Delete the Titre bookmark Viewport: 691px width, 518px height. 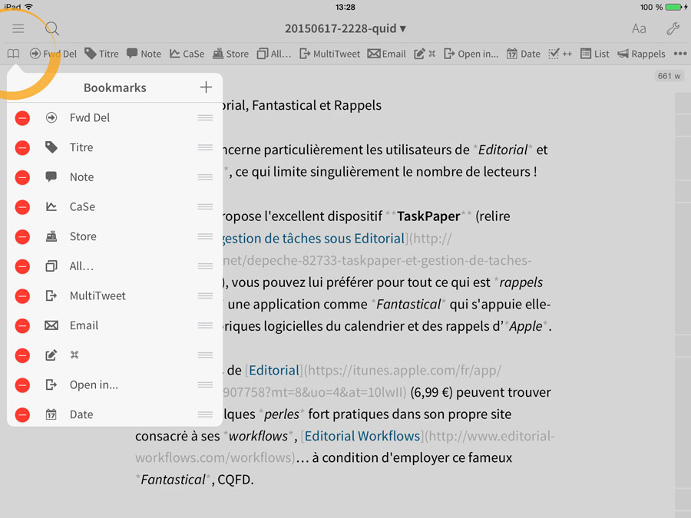pyautogui.click(x=22, y=147)
